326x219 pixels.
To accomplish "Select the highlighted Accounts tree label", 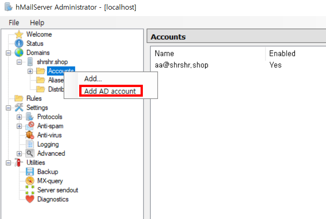I will tap(61, 71).
